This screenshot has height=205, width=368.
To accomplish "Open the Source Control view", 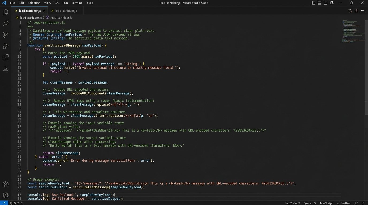I will [x=5, y=35].
